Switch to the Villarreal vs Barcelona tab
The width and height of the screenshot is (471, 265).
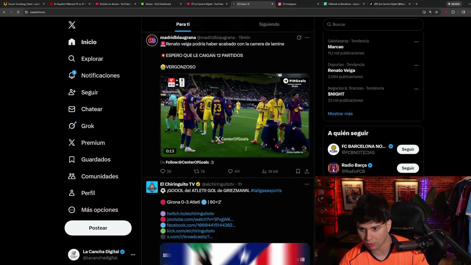point(344,4)
